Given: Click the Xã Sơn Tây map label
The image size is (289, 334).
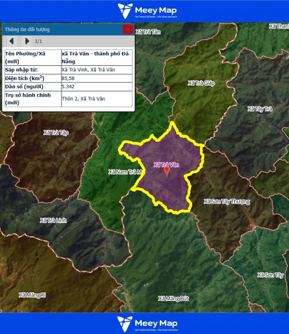Looking at the screenshot, I should (270, 275).
